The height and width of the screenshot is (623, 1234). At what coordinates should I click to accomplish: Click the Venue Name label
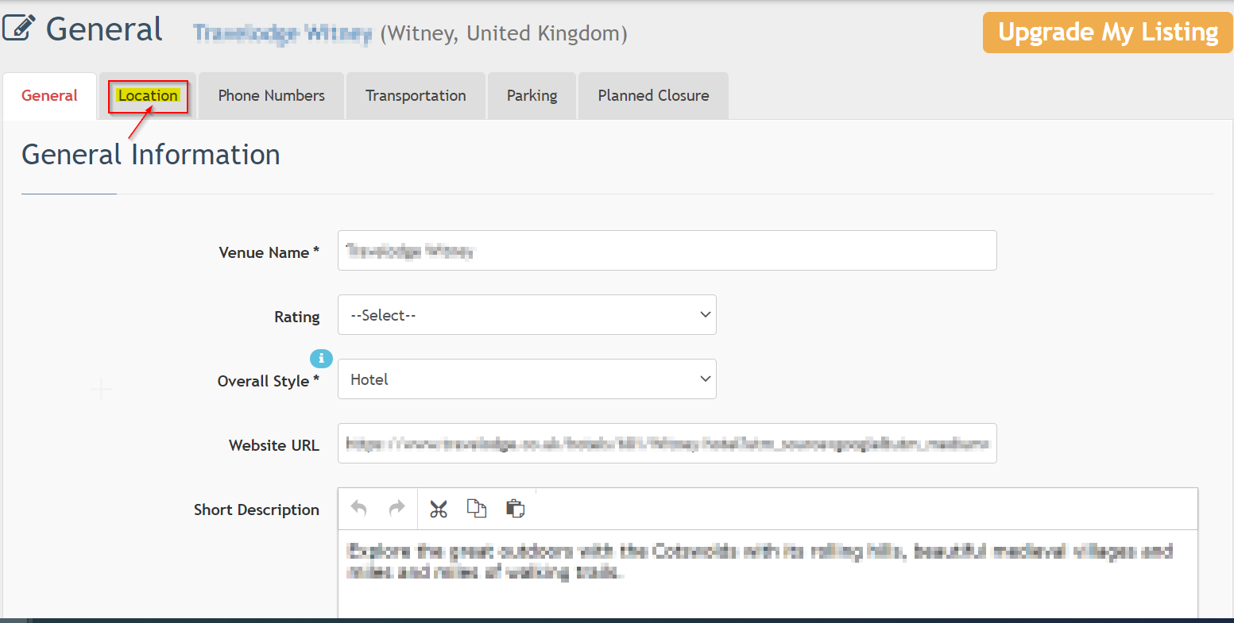[269, 252]
